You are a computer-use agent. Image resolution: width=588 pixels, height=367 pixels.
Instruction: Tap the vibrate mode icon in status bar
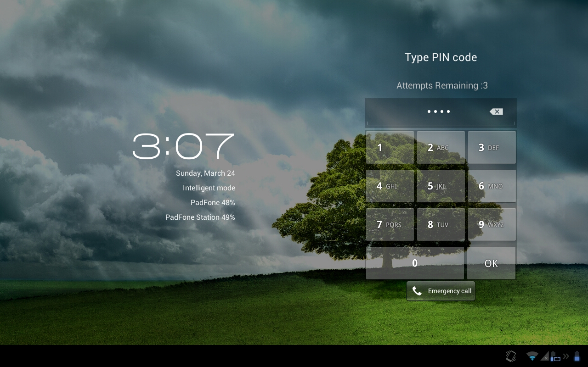click(511, 356)
